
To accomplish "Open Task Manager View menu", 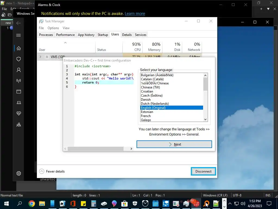I will tap(66, 28).
